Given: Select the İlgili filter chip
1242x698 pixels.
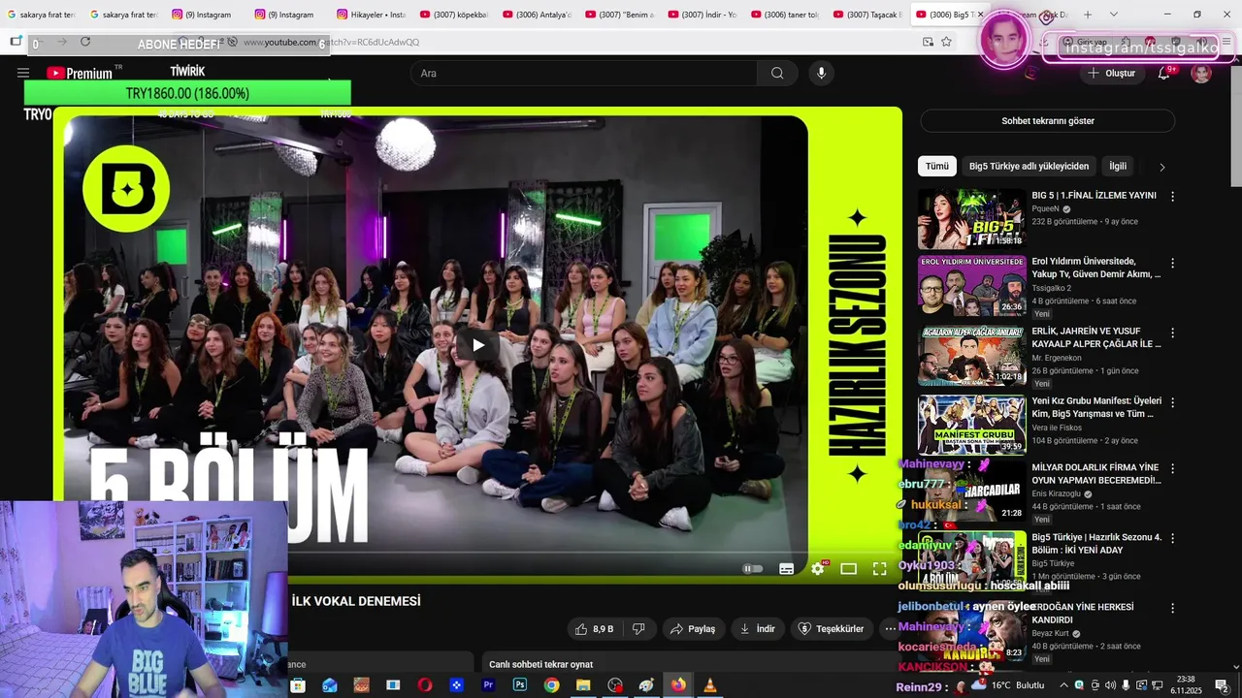Looking at the screenshot, I should (1118, 166).
